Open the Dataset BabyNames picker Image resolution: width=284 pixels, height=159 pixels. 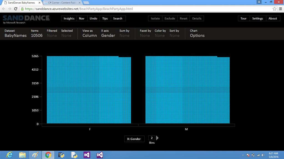point(16,33)
